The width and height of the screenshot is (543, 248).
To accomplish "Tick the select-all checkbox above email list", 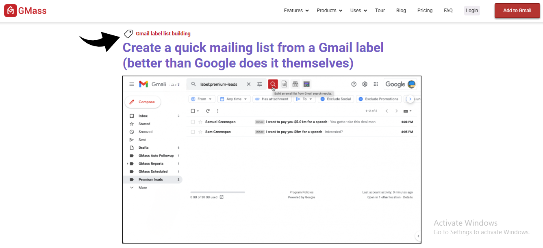I will [x=193, y=111].
